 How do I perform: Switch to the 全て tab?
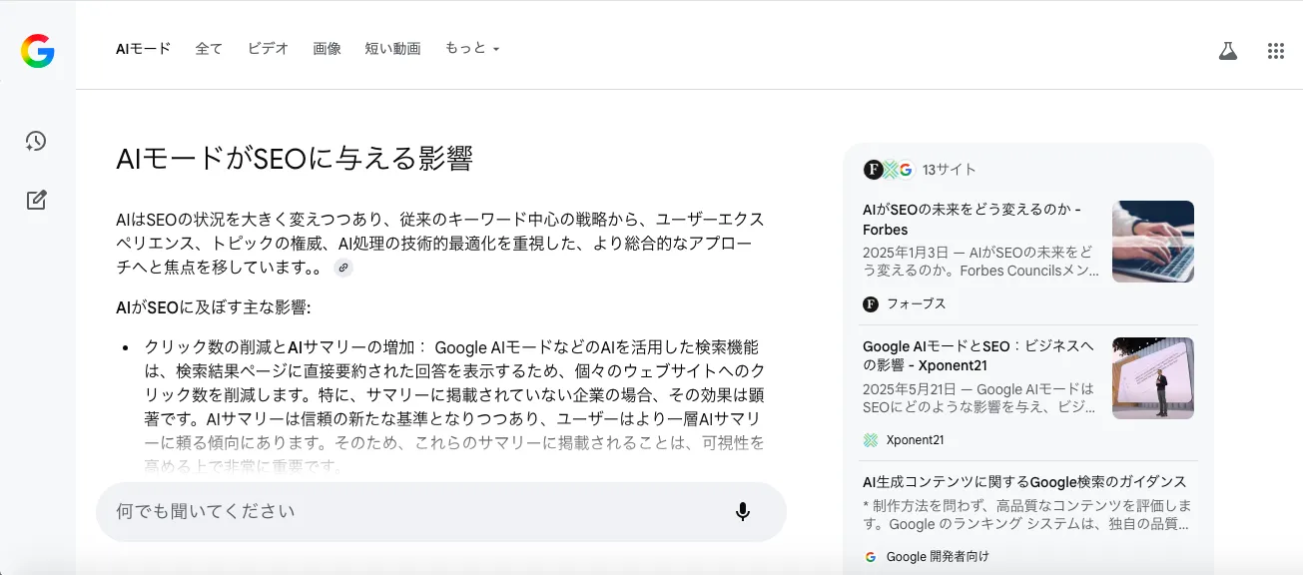(209, 49)
